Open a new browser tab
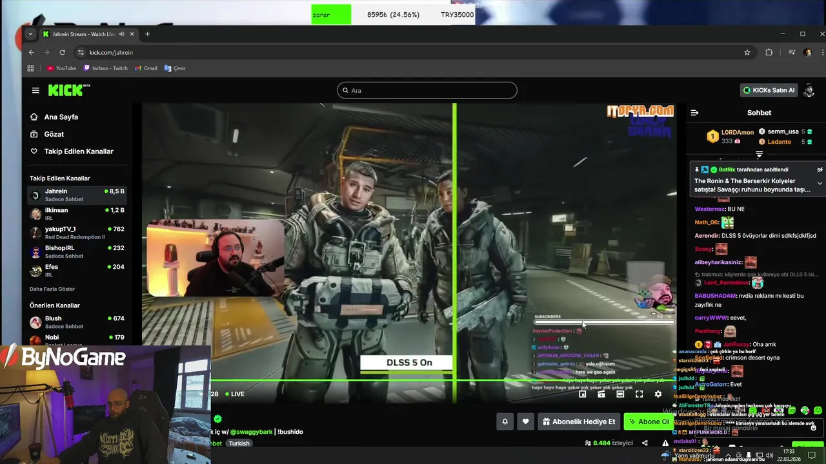826x464 pixels. tap(147, 34)
